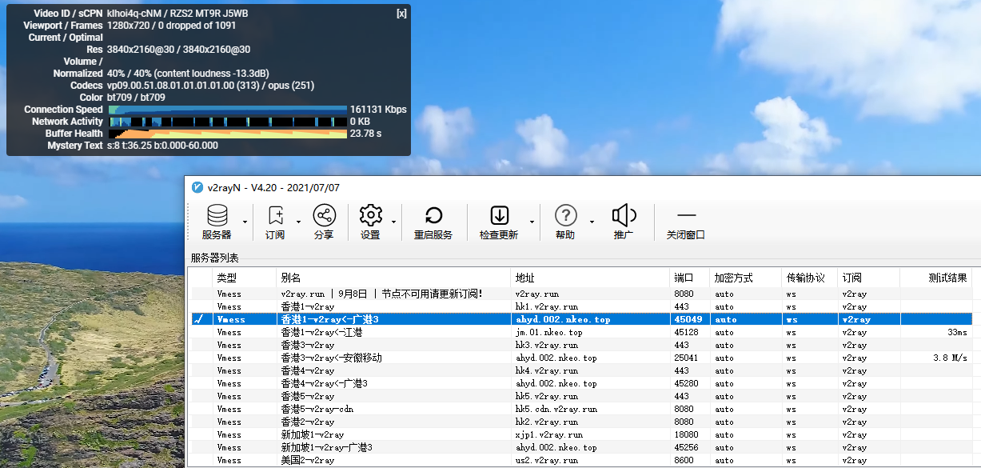This screenshot has height=468, width=981.
Task: Select server row 香港4-v2ray<-广港3
Action: 580,383
